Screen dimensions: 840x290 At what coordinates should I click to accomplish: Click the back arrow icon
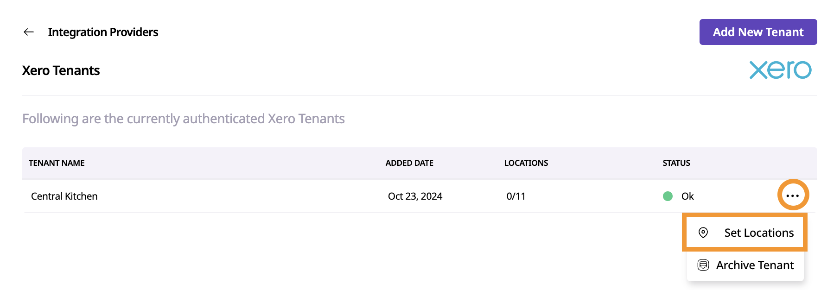[x=29, y=32]
